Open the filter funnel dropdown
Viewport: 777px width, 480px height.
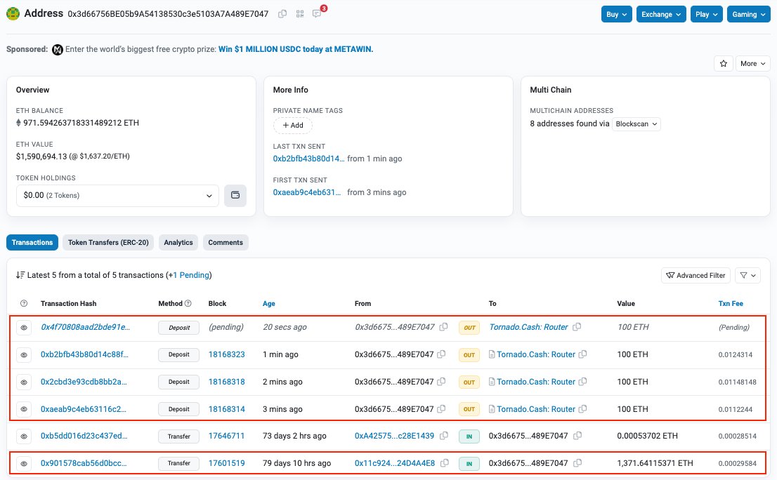pos(747,275)
